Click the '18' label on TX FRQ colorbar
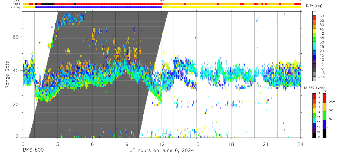Image resolution: width=338 pixels, height=156 pixels. point(318,93)
